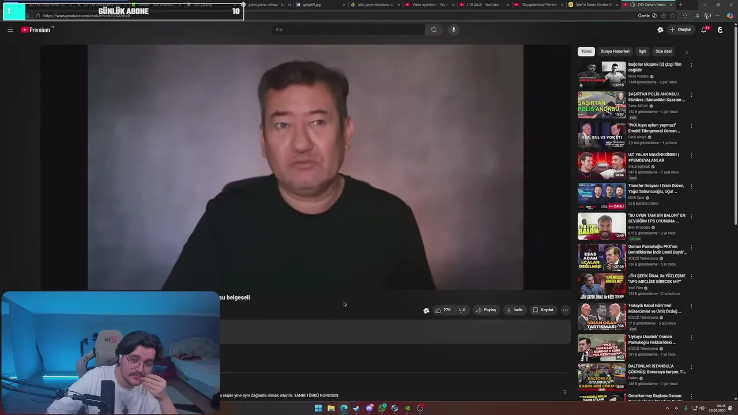
Task: Start voice search with microphone icon
Action: (x=454, y=29)
